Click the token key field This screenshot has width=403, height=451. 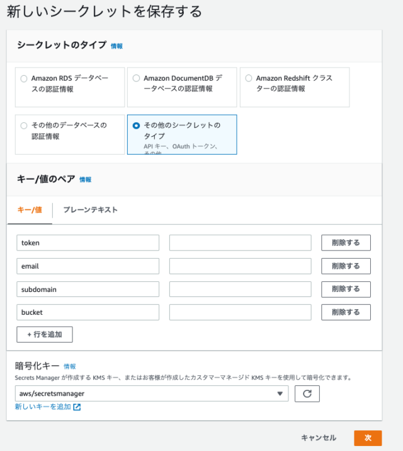point(88,243)
